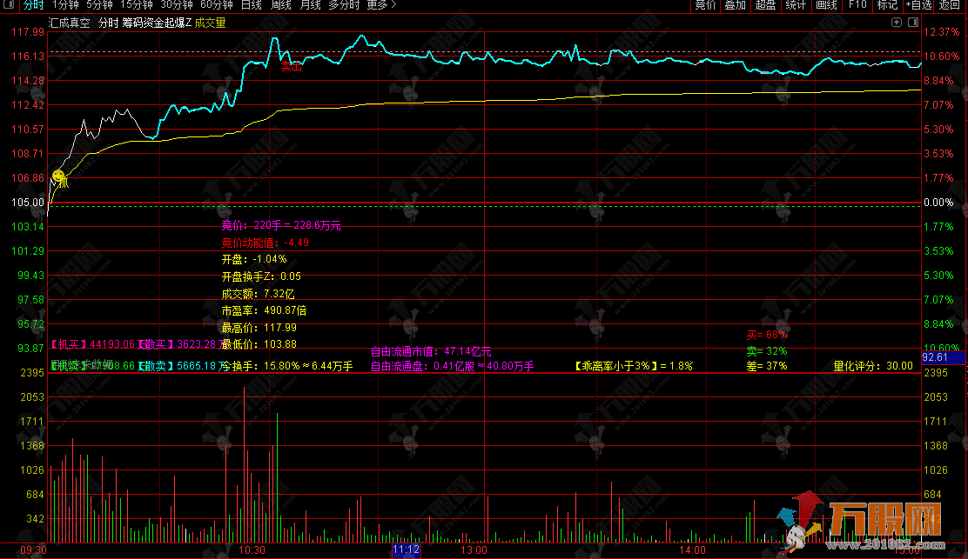Click the 卖= 32% value
Viewport: 968px width, 559px height.
click(x=767, y=351)
